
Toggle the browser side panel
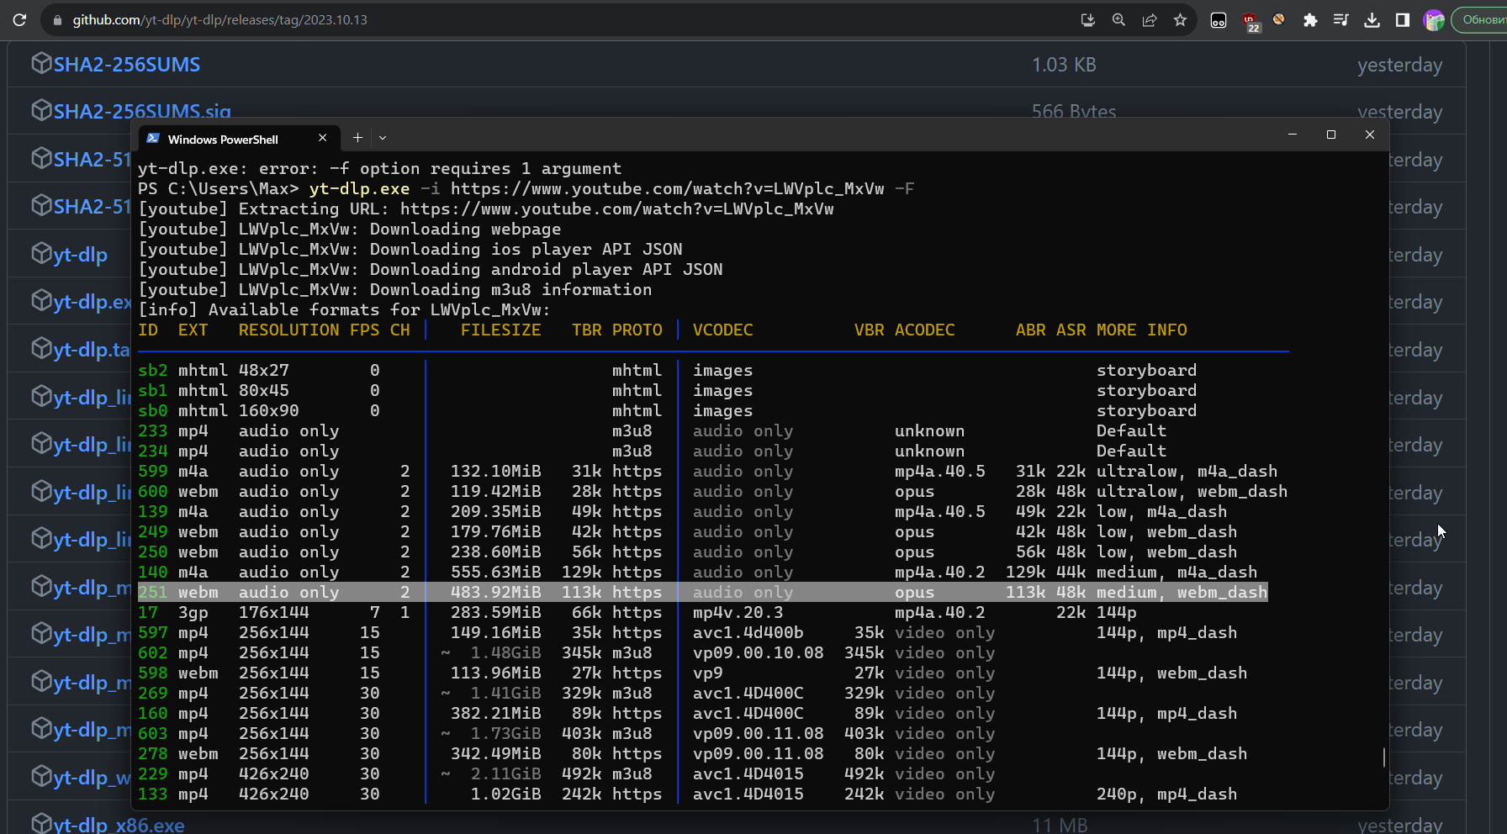(1403, 20)
